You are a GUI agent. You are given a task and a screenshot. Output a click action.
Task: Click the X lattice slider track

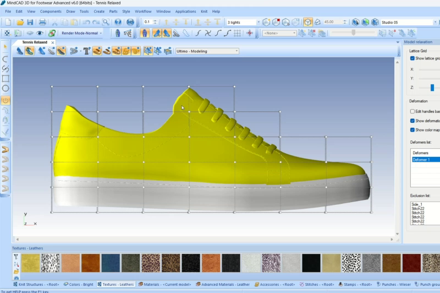[430, 69]
